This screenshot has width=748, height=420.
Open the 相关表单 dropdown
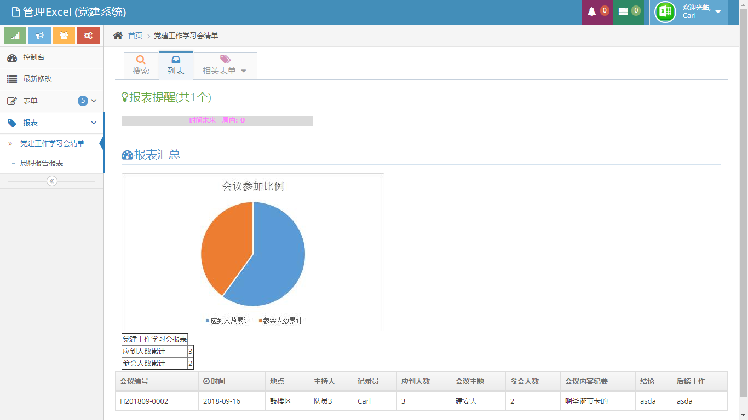pos(225,66)
